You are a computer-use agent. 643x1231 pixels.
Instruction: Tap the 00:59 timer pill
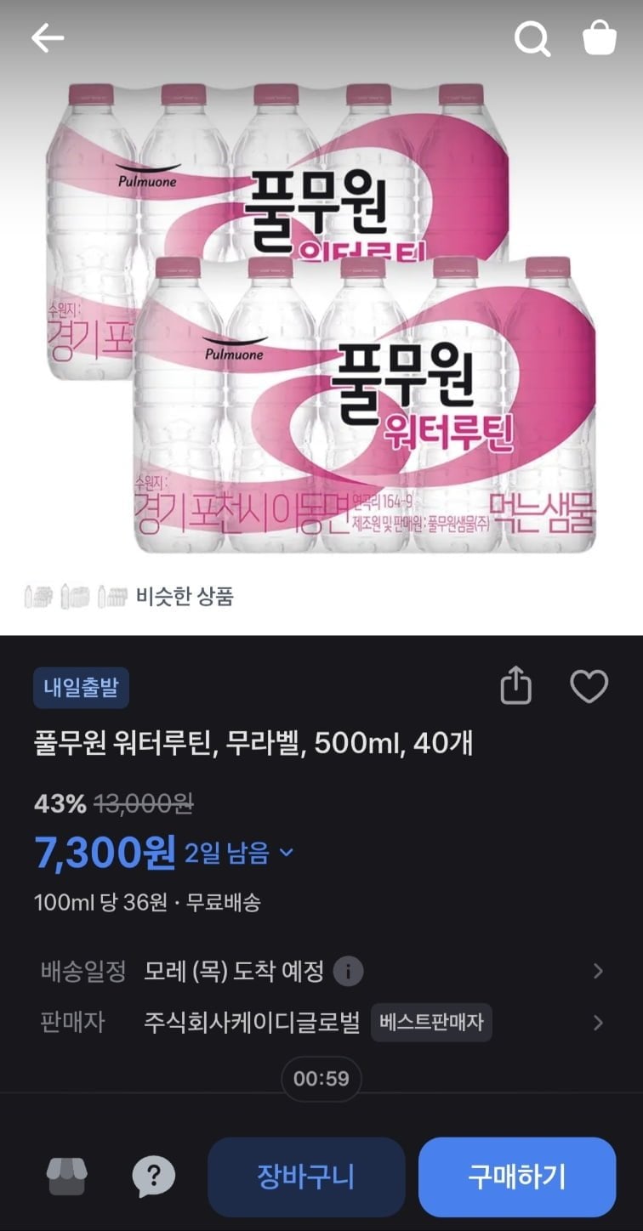point(321,1079)
